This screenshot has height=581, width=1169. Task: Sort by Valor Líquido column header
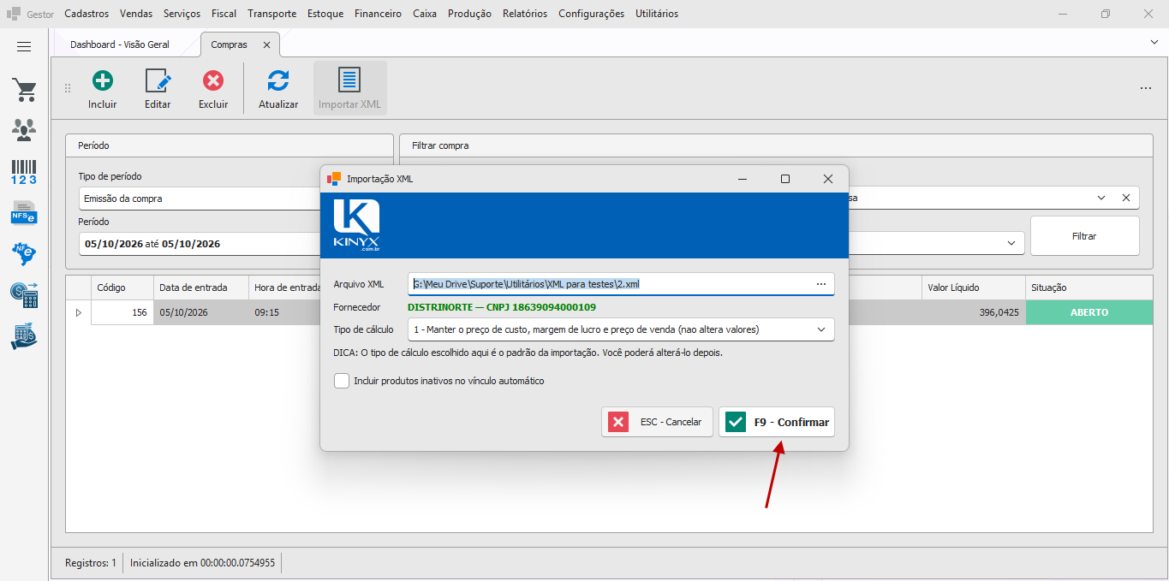tap(973, 288)
